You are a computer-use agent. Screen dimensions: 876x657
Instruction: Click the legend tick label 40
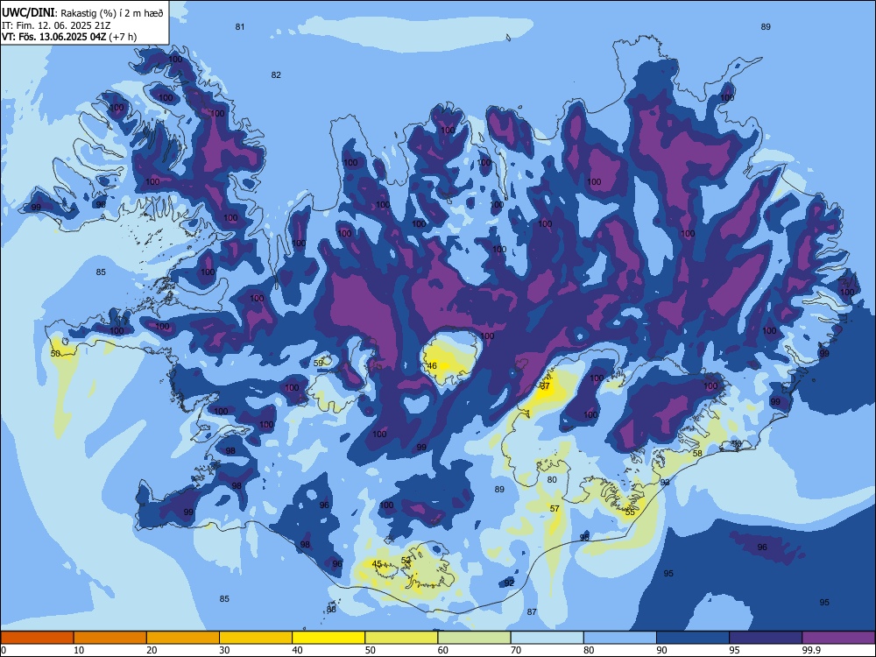tap(298, 650)
